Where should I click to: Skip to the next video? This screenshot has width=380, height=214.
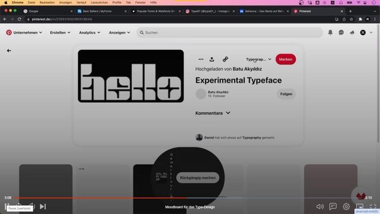43,206
